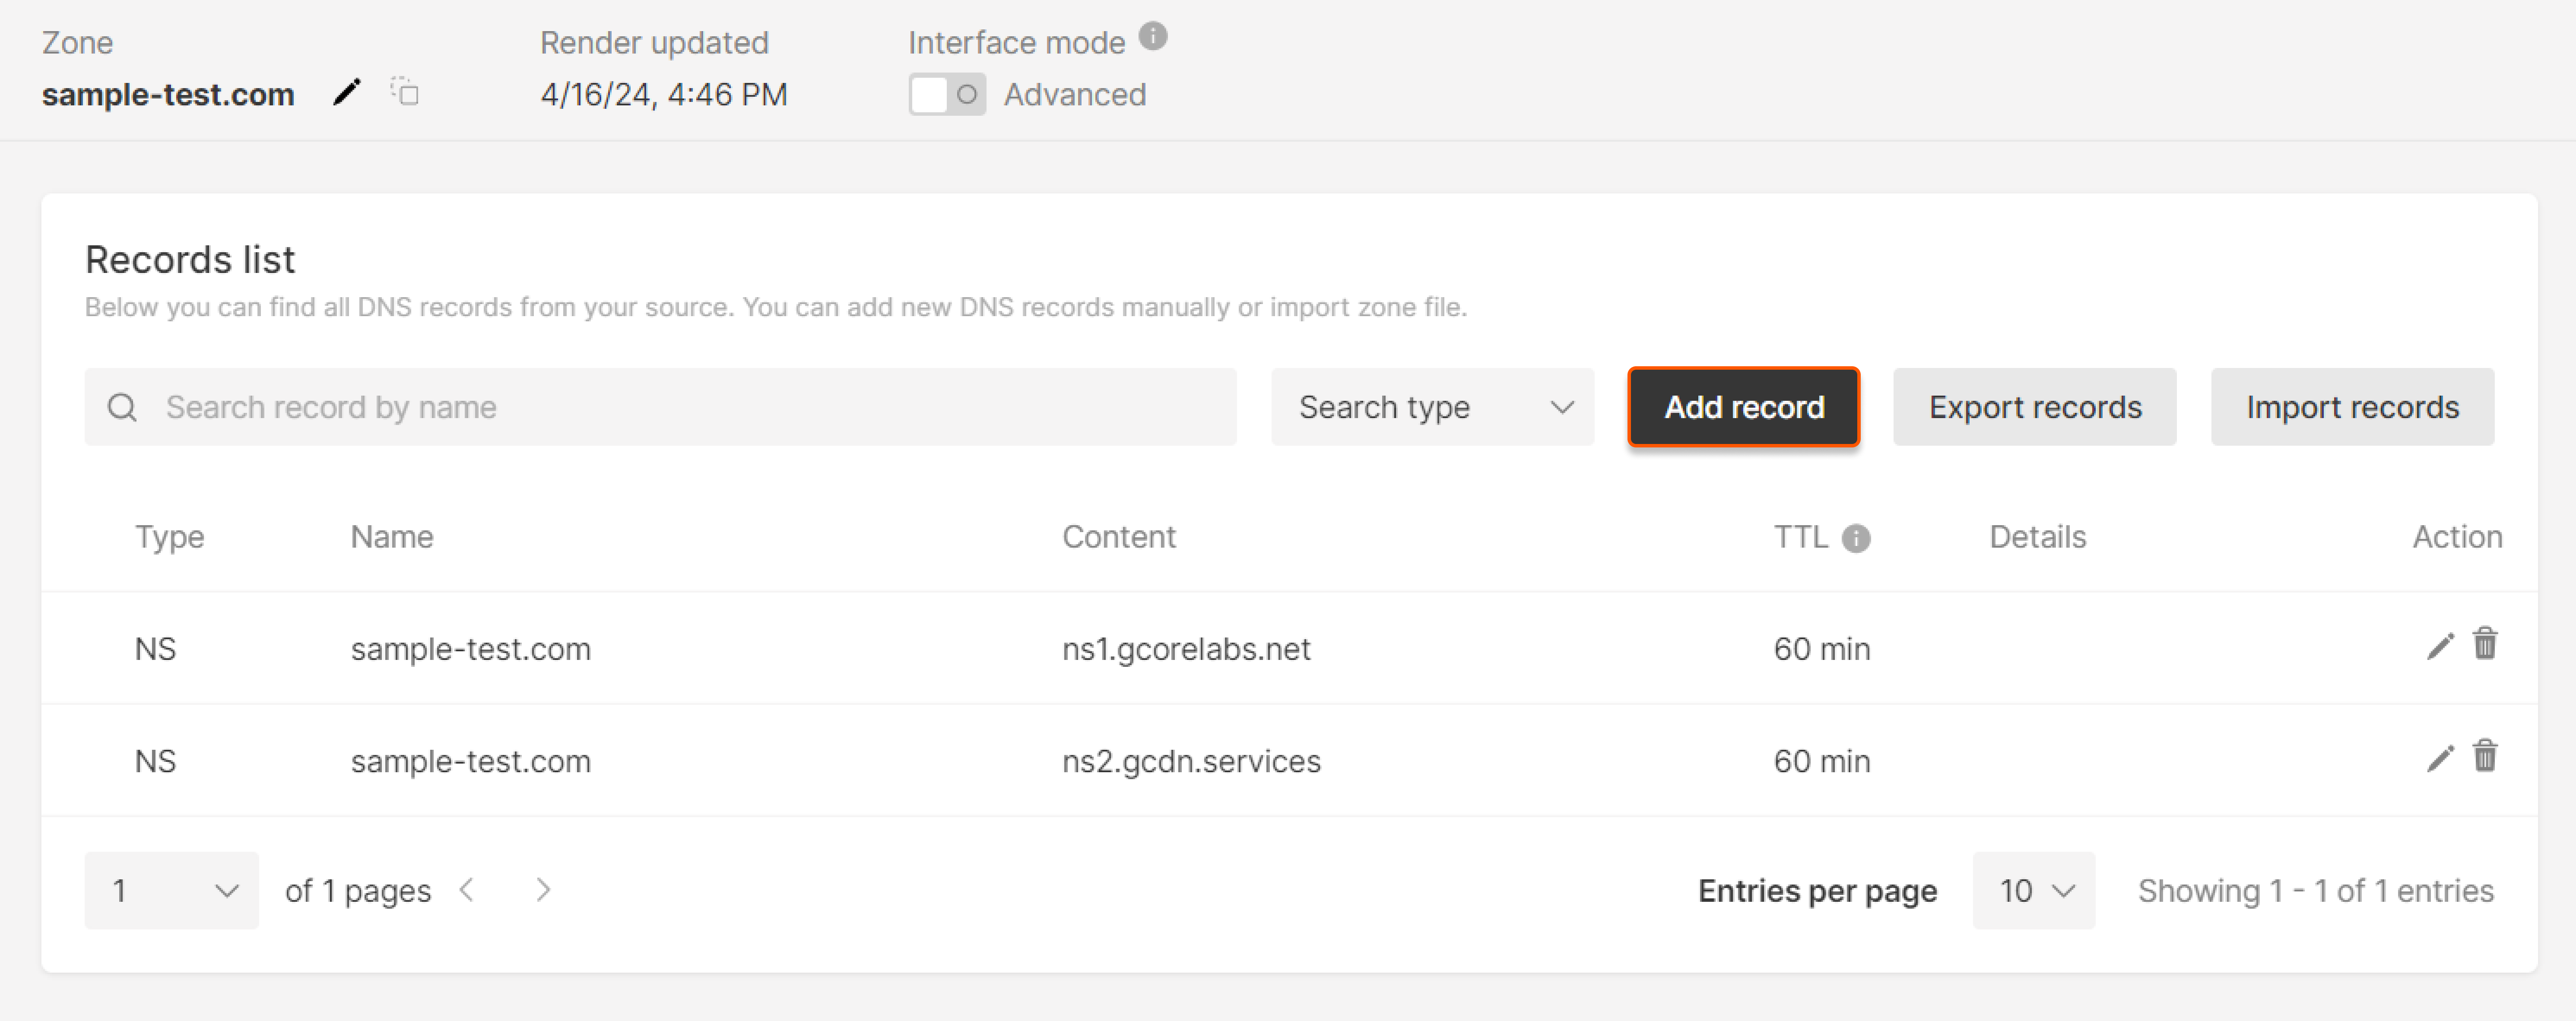
Task: Click the Add record button
Action: (1743, 407)
